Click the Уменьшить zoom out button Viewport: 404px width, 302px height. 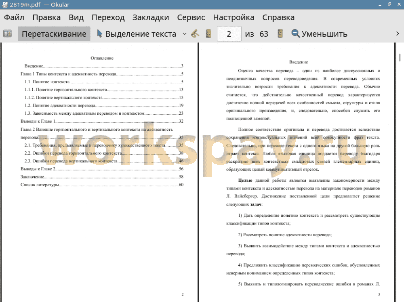coord(319,34)
